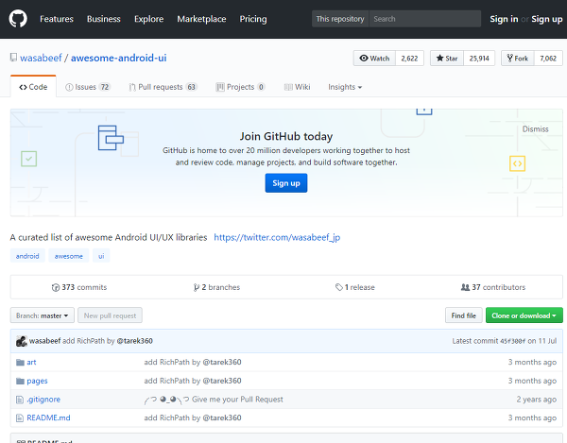This screenshot has width=567, height=443.
Task: Open the Code tab
Action: click(x=33, y=87)
